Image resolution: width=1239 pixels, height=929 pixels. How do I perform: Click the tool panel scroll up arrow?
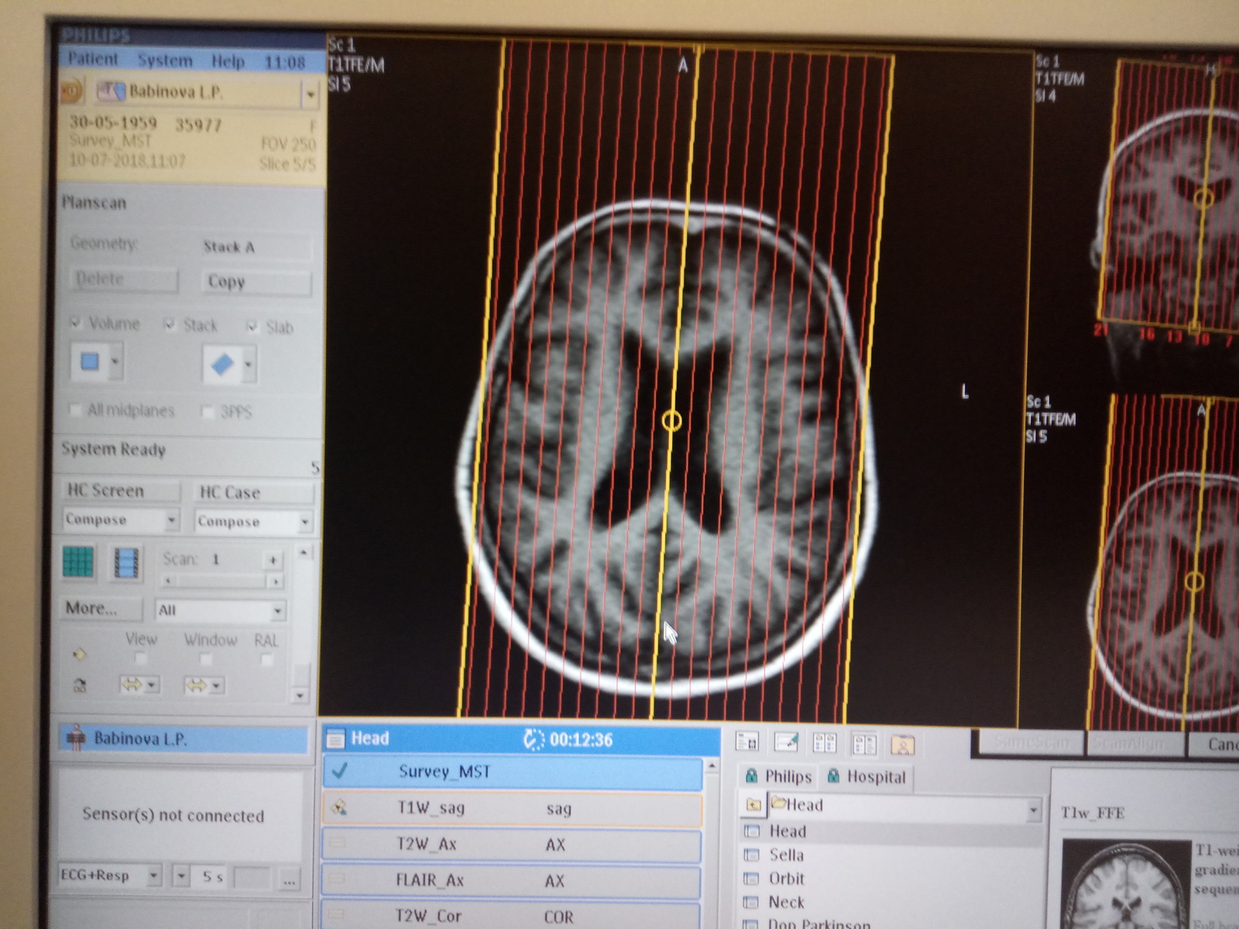[x=304, y=552]
